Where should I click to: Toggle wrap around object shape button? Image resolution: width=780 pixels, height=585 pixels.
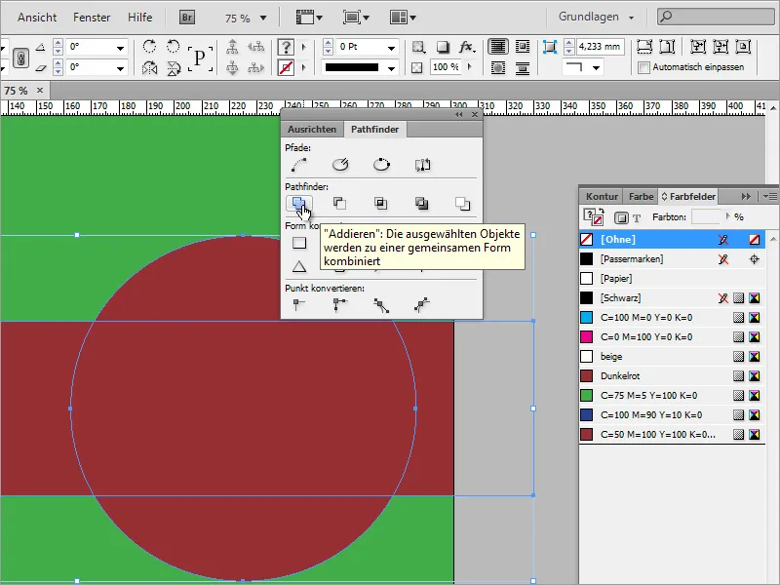point(498,67)
